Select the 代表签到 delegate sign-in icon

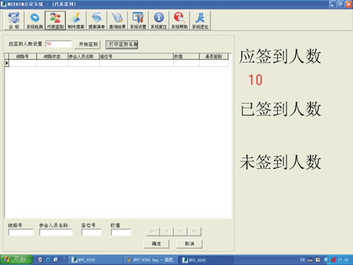click(55, 20)
